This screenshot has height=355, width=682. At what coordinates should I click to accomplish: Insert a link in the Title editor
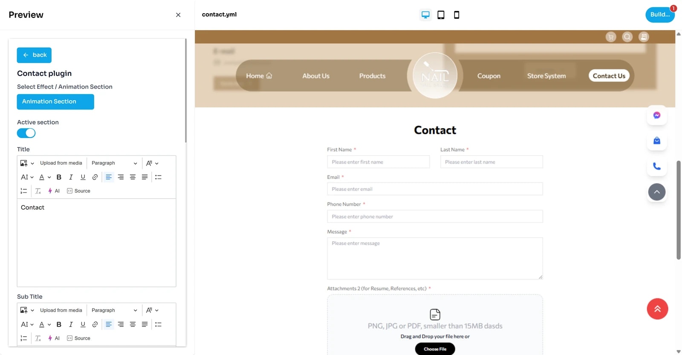95,177
